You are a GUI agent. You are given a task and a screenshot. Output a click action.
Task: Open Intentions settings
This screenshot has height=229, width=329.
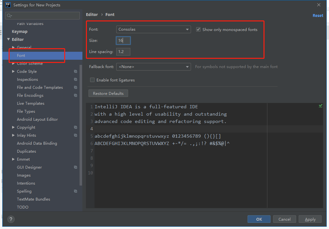pos(26,183)
